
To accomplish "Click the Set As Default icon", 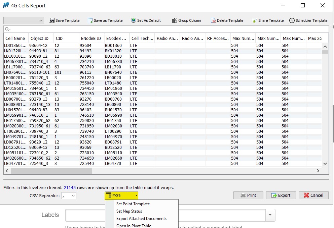I will pos(134,20).
